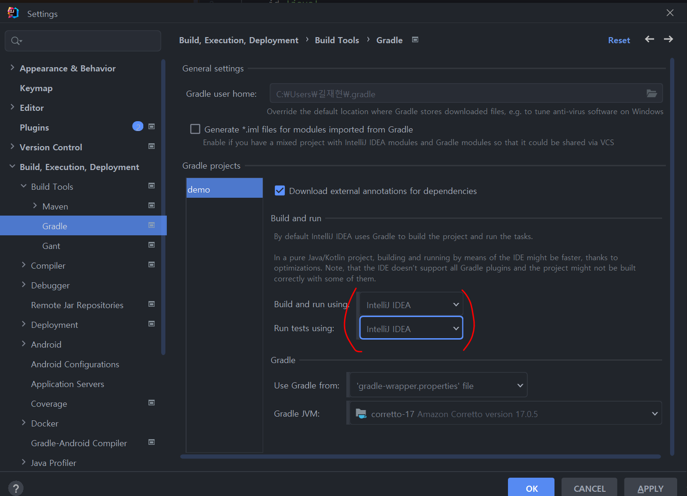Uncheck Download external annotations for dependencies
The height and width of the screenshot is (496, 687).
pyautogui.click(x=280, y=191)
